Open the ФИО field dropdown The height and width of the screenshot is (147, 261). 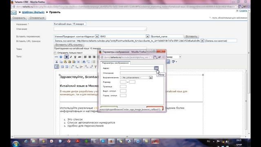pos(148,36)
